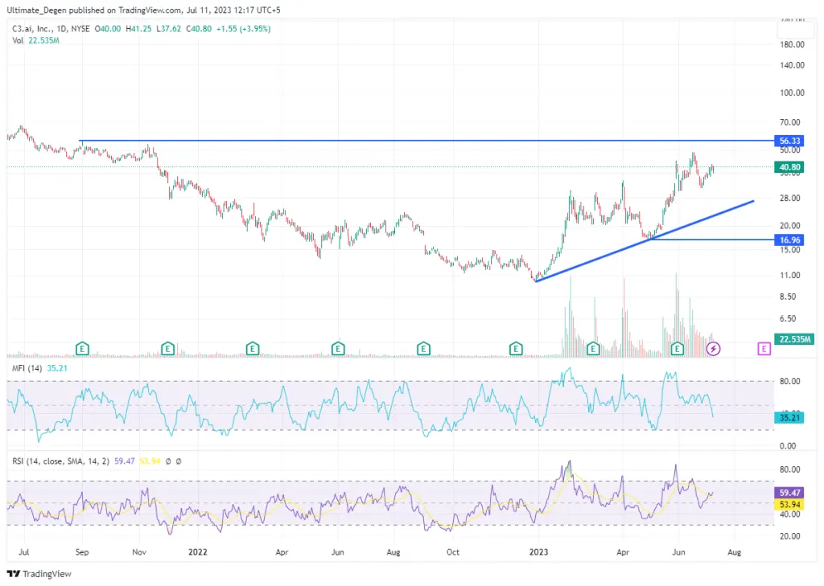Click the 0.00 level on MFI scale
This screenshot has width=824, height=586.
788,446
